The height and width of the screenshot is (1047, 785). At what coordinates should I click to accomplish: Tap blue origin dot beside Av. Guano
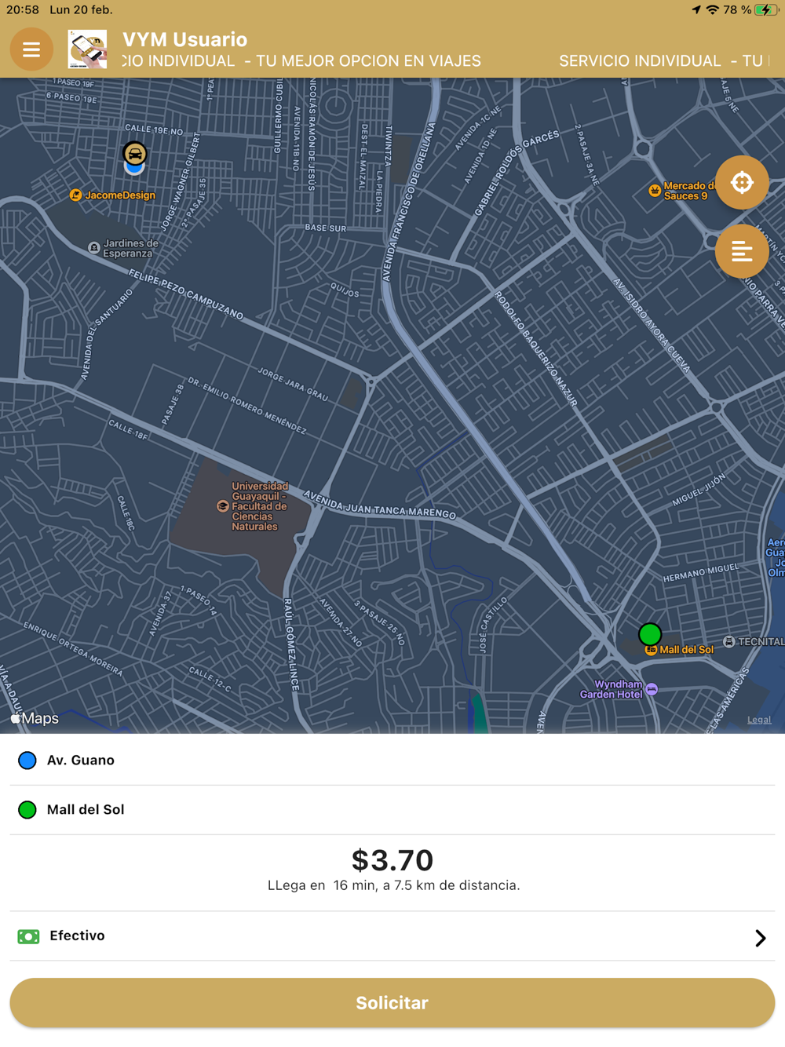(27, 760)
